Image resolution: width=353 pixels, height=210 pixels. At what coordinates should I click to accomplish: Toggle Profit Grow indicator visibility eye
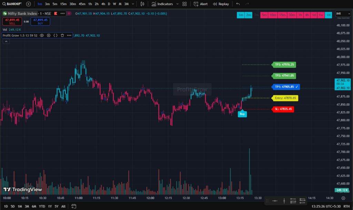click(x=42, y=35)
